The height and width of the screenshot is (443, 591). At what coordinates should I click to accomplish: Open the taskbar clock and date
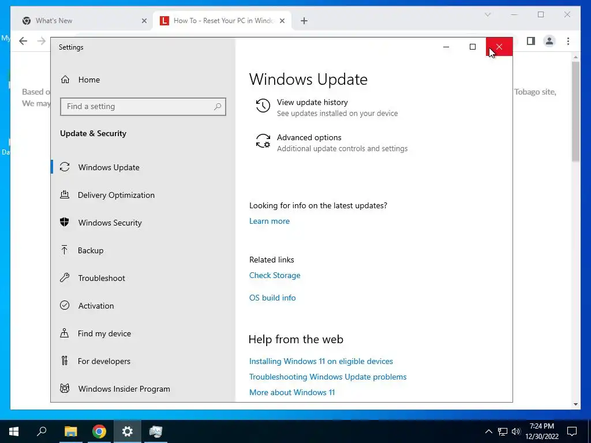click(542, 431)
